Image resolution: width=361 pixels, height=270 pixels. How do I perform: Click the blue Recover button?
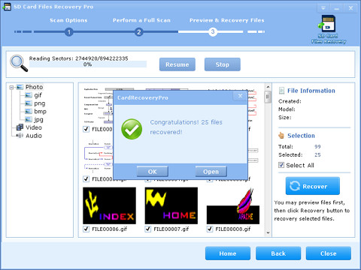pyautogui.click(x=313, y=186)
